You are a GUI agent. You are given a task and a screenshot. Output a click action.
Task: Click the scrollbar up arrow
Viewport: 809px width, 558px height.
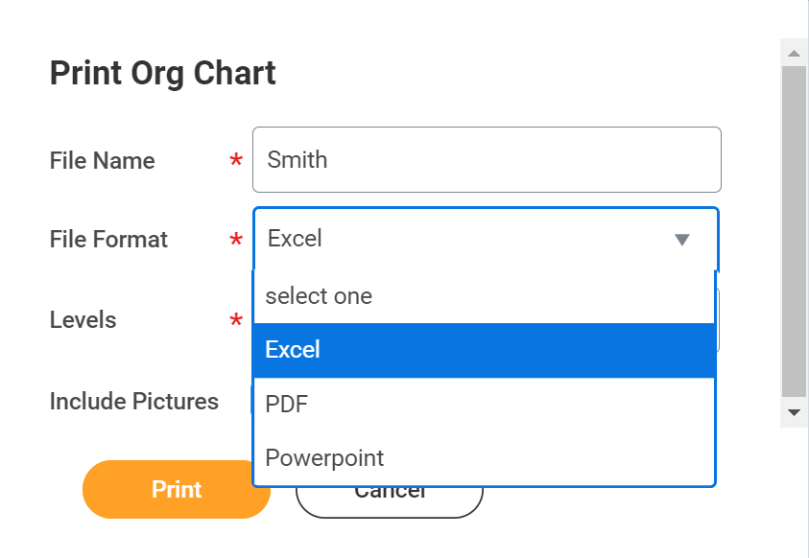[793, 52]
